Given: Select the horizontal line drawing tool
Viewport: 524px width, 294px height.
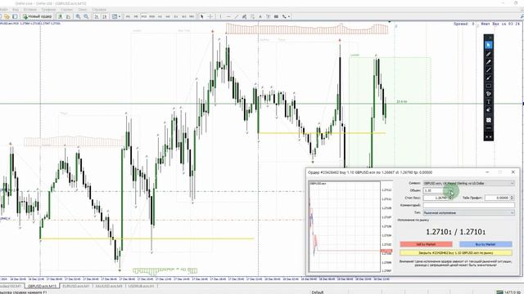Looking at the screenshot, I should [x=228, y=16].
